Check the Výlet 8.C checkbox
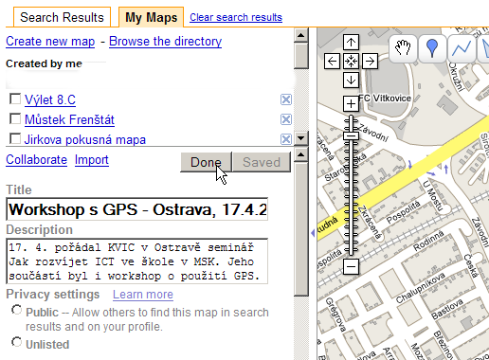Viewport: 489px width, 360px height. tap(15, 99)
